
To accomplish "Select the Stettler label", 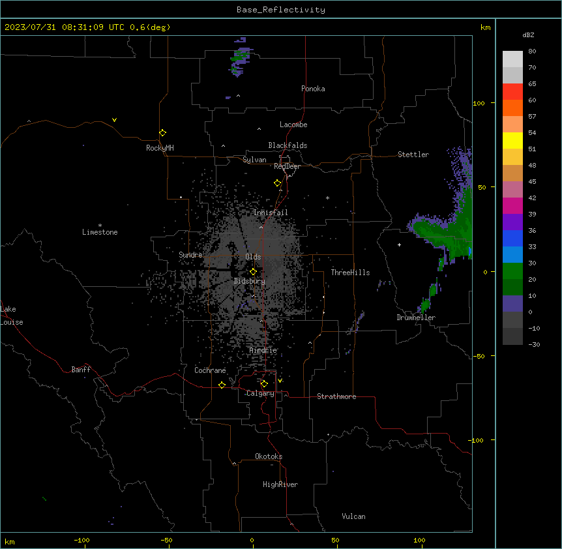I will 413,155.
